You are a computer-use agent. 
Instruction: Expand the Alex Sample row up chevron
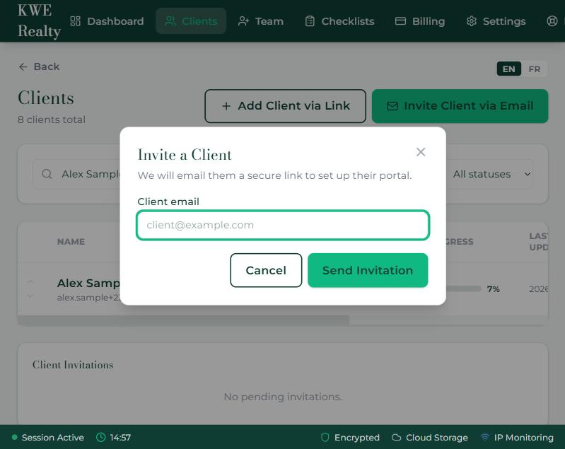point(30,281)
